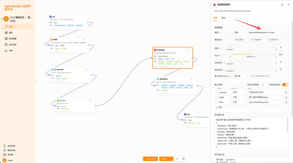Open model 选择 type dropdown

tap(240, 33)
